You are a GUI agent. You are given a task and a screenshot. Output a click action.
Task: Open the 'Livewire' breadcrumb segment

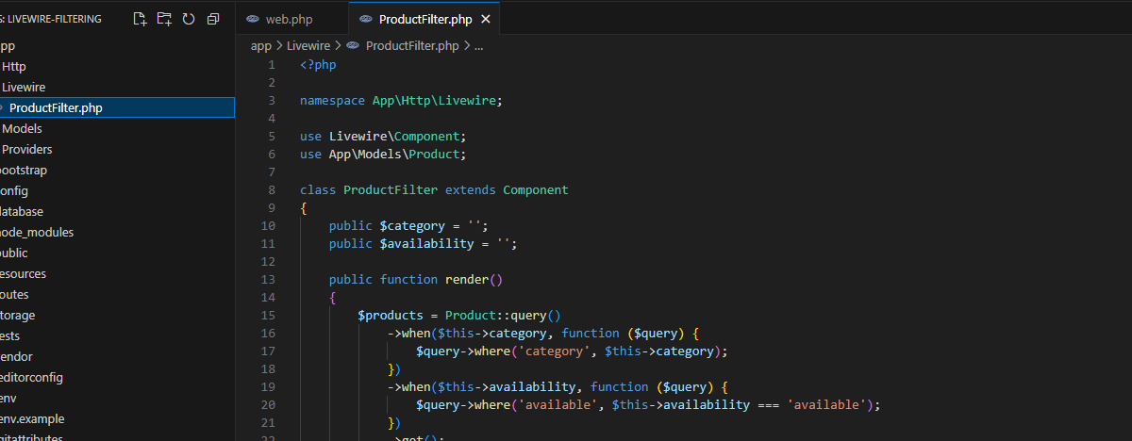tap(310, 45)
